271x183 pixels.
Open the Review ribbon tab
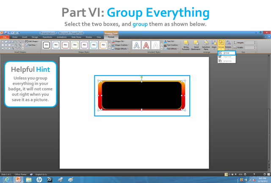pos(89,37)
